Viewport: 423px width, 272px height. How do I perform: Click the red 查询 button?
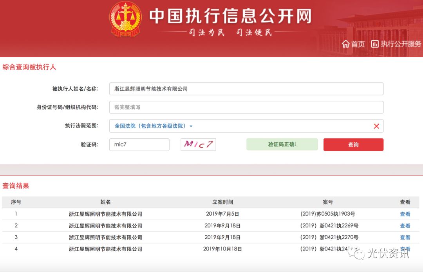click(353, 145)
